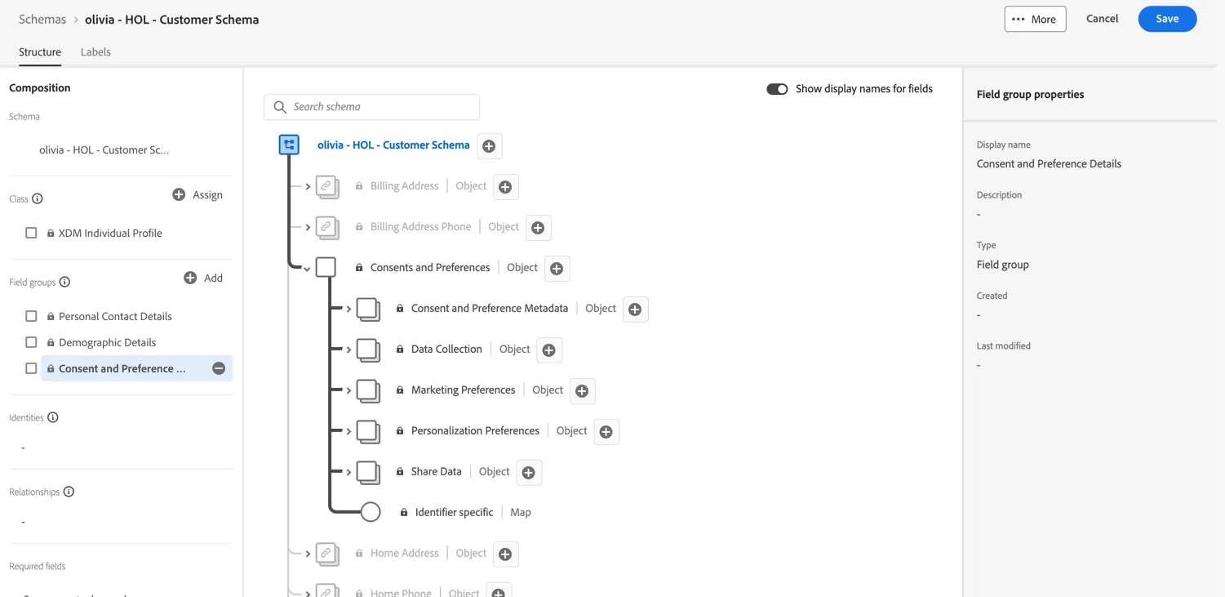Click plus icon next to Consents and Preferences
The image size is (1225, 597).
557,269
